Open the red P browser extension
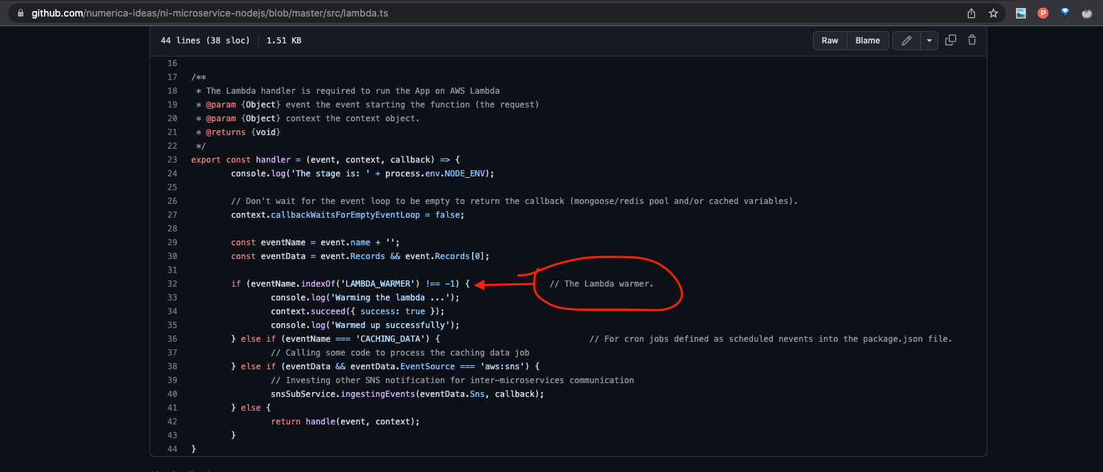This screenshot has width=1103, height=472. tap(1043, 13)
